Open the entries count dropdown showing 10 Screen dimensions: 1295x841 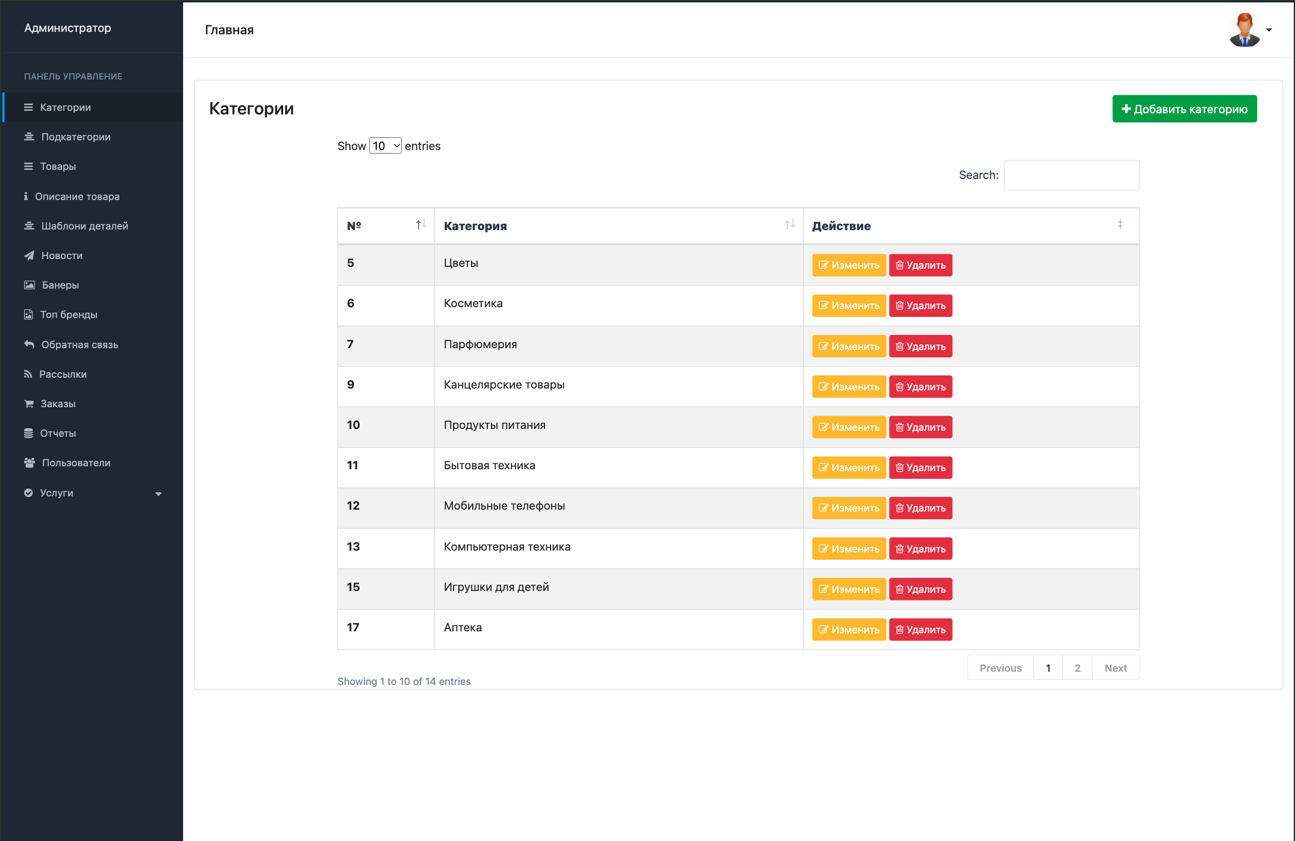click(x=385, y=146)
